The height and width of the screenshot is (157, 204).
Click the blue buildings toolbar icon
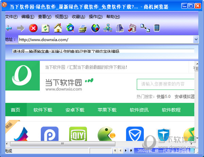pyautogui.click(x=120, y=28)
